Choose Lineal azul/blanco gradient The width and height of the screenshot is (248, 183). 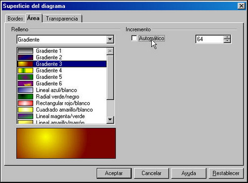62,90
